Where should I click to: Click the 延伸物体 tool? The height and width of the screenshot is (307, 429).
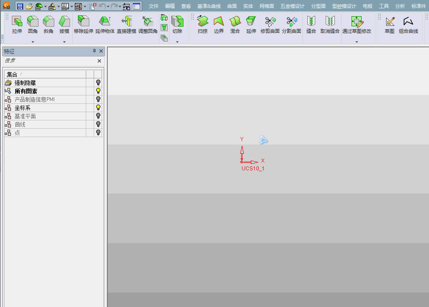pyautogui.click(x=105, y=25)
